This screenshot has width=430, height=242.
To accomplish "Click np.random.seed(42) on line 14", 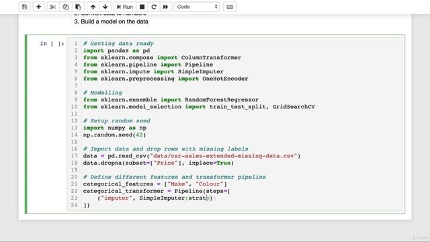I will (x=115, y=135).
